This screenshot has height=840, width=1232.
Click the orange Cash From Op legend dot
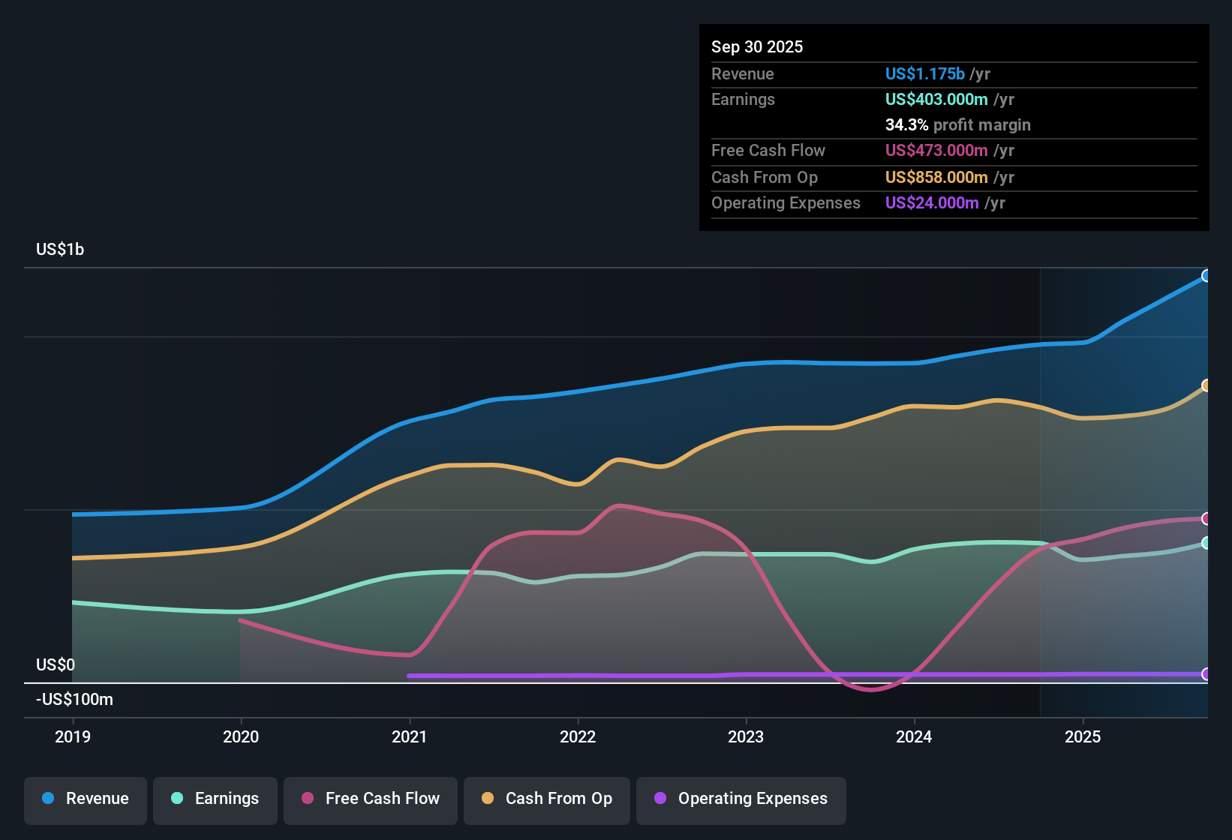click(x=487, y=799)
